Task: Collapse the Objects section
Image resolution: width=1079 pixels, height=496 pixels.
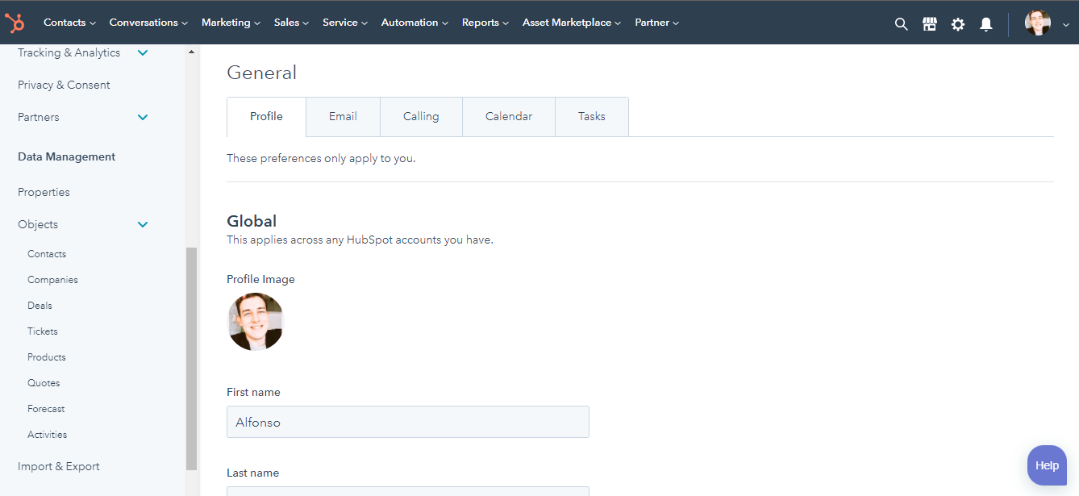Action: tap(143, 223)
